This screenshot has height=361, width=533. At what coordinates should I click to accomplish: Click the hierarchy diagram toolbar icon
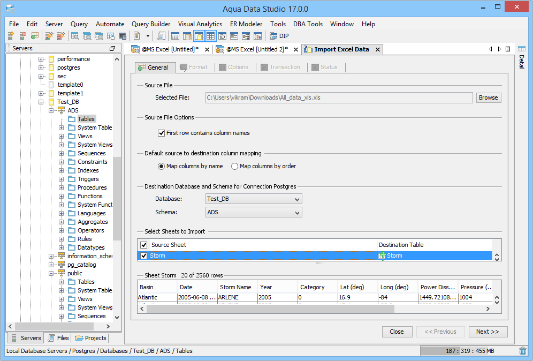(x=246, y=36)
